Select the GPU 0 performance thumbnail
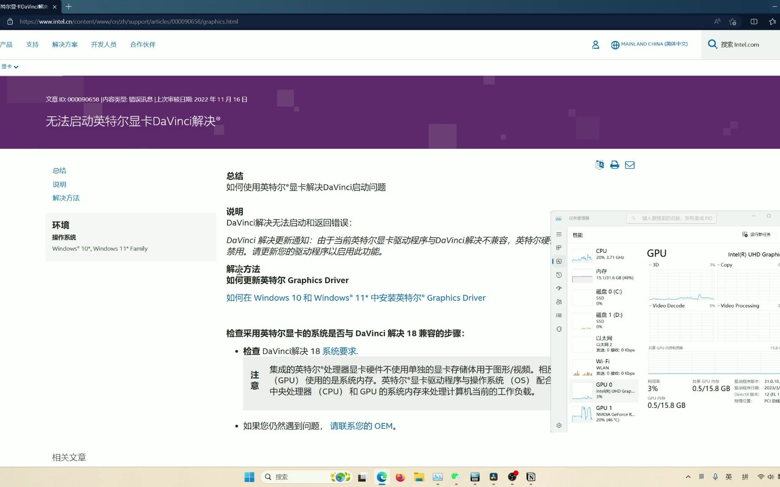The height and width of the screenshot is (487, 780). 604,391
